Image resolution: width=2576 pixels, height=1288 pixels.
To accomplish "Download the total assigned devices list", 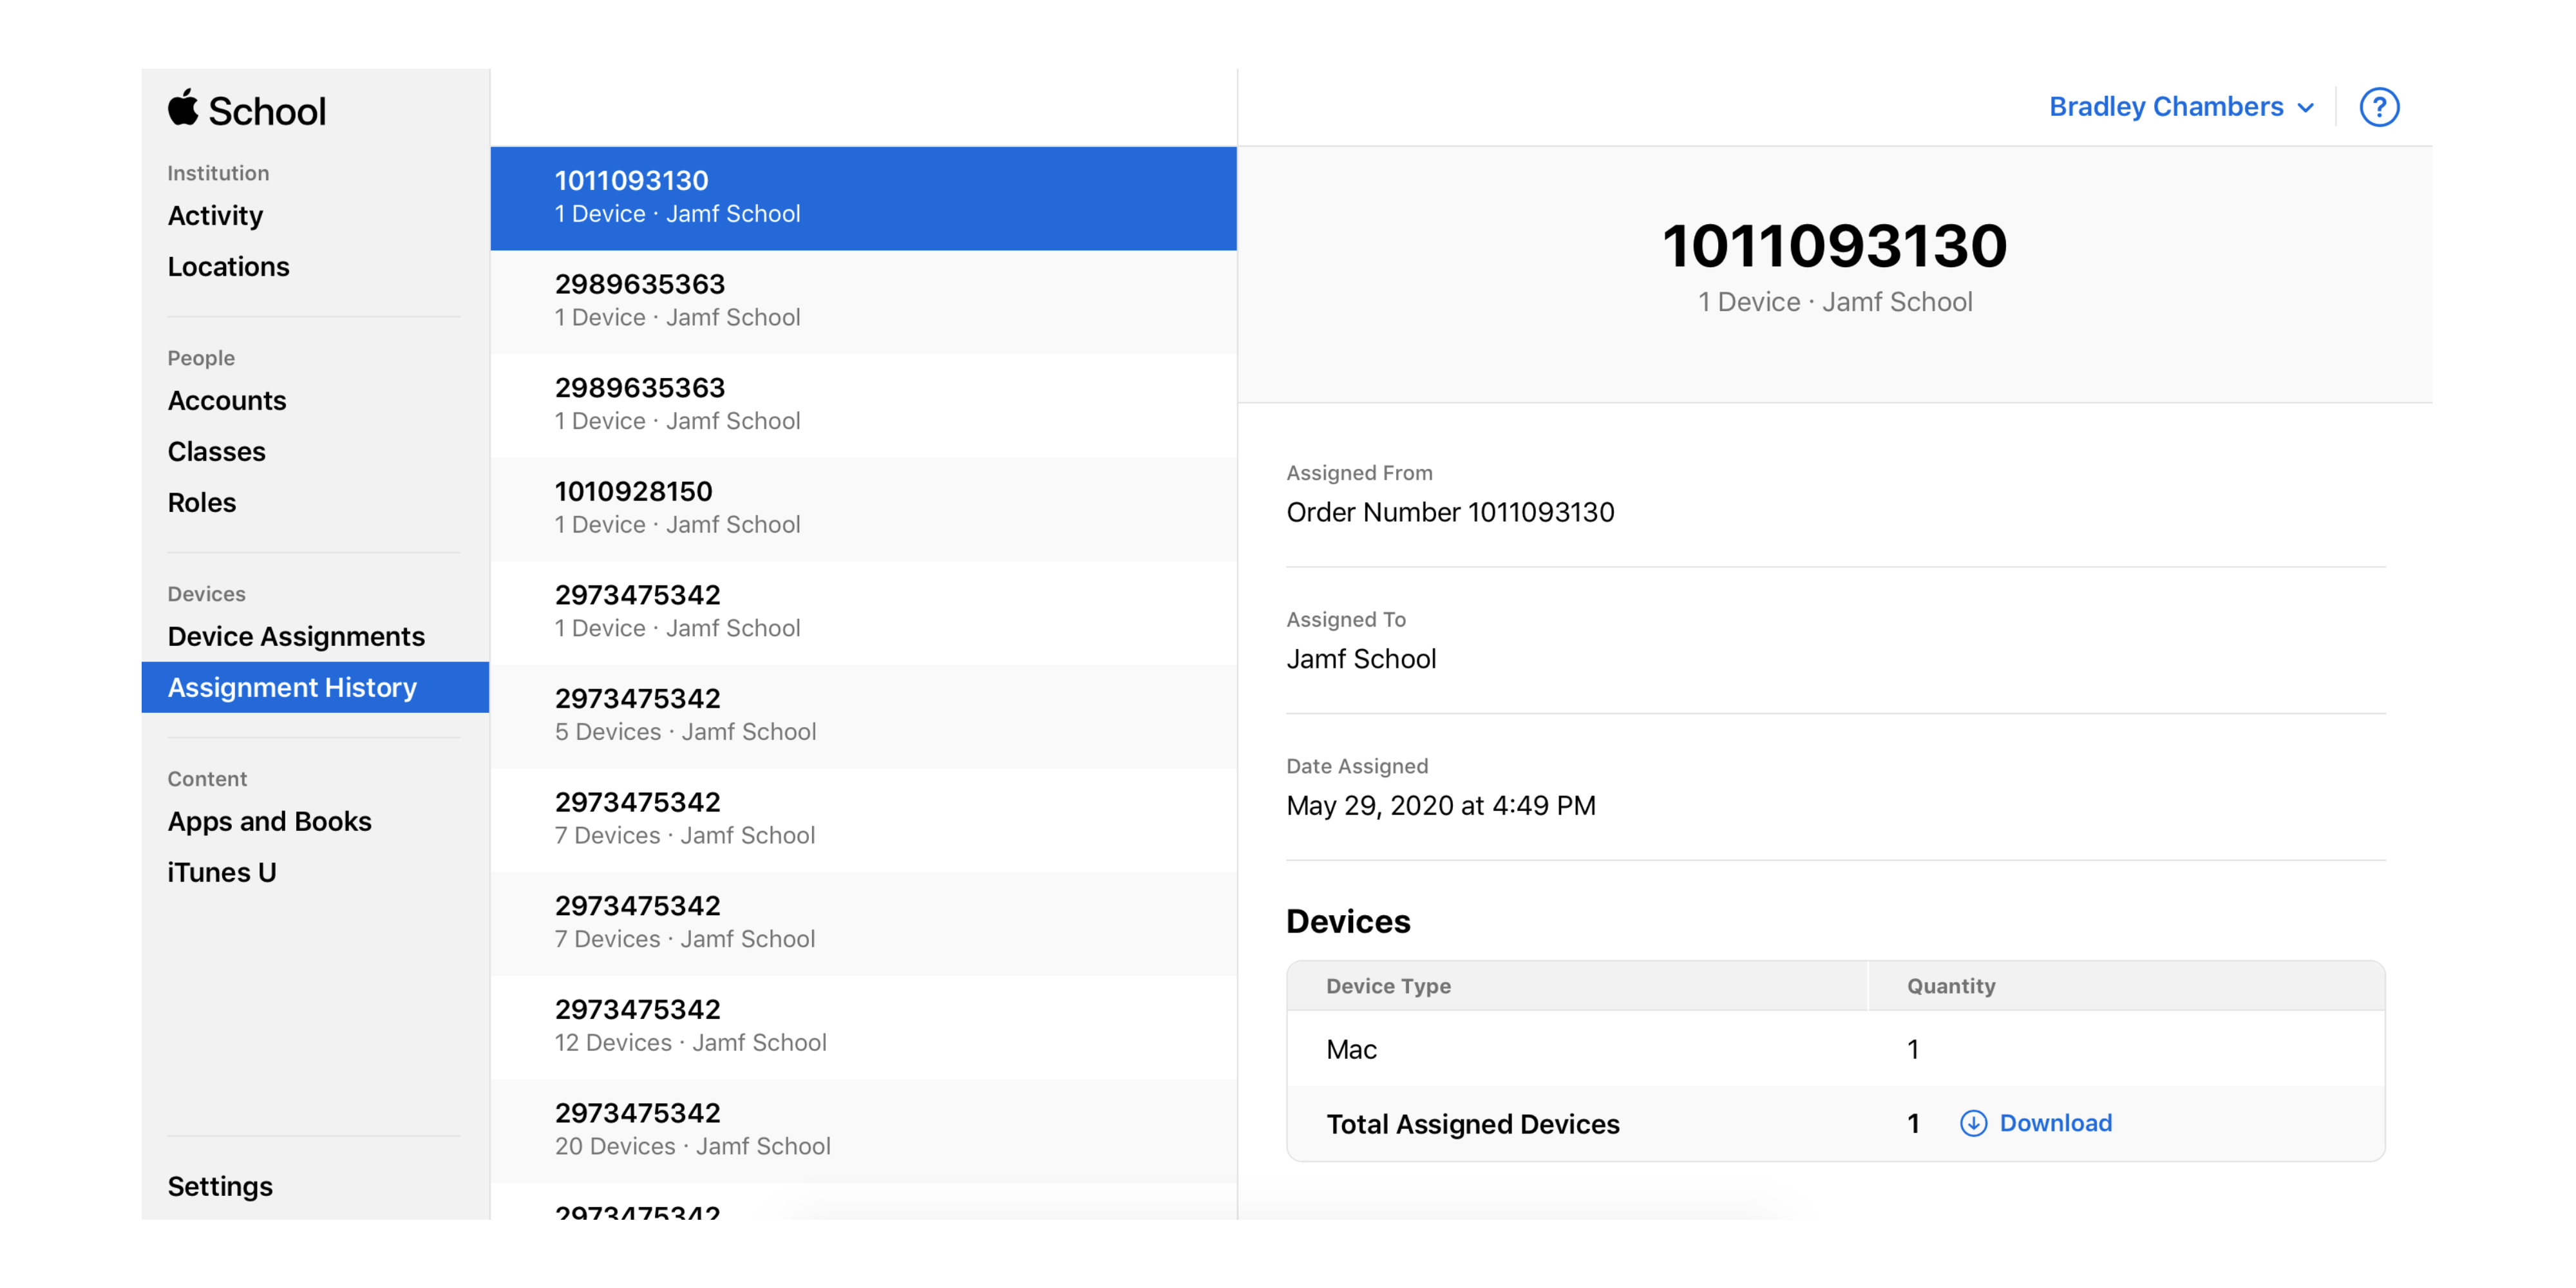I will tap(2054, 1123).
